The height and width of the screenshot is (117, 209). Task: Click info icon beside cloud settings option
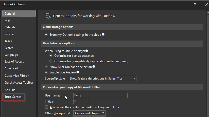(x=103, y=34)
